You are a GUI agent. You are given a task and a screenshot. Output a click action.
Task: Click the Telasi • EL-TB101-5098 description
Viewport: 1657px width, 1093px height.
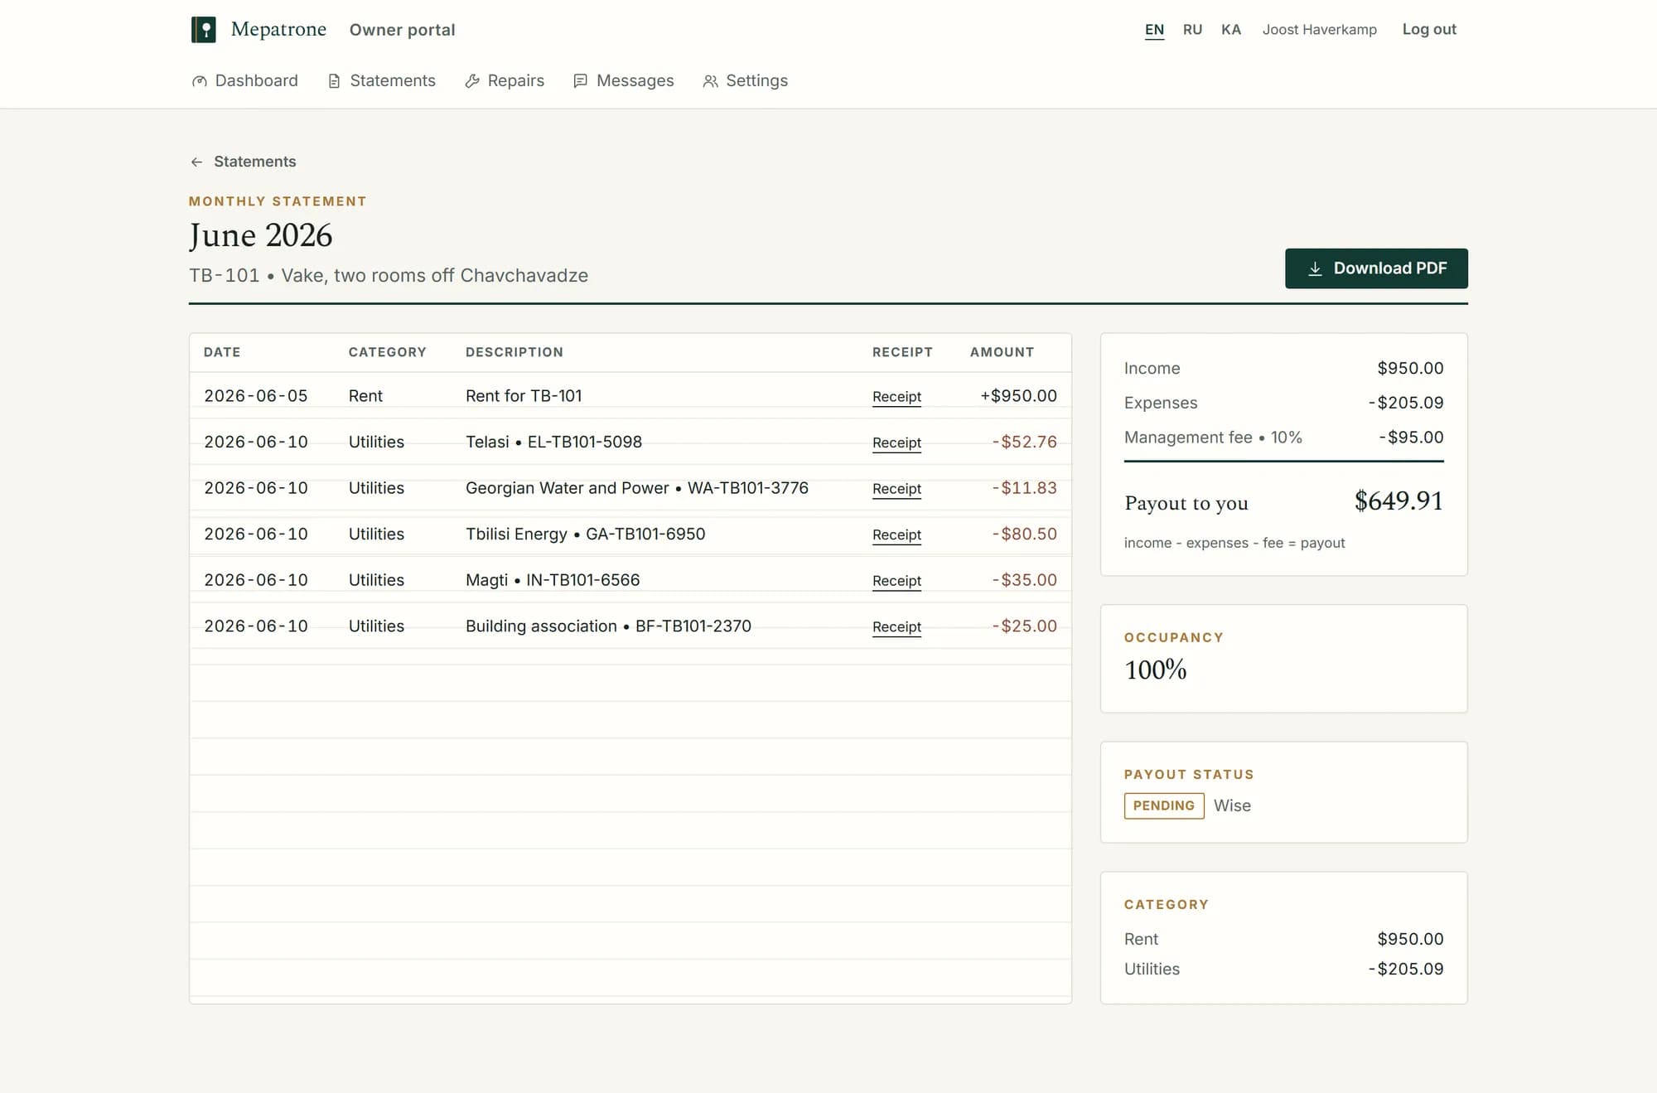point(553,443)
